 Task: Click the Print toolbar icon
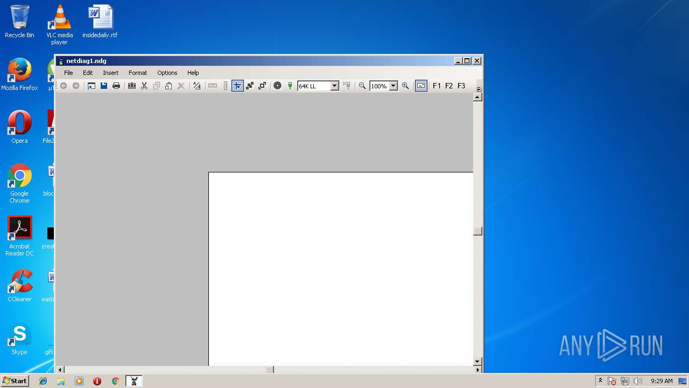(x=116, y=86)
